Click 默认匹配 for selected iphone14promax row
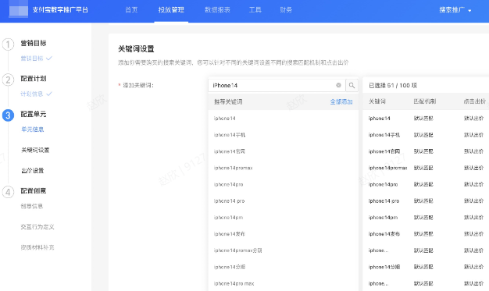The image size is (489, 291). click(423, 168)
